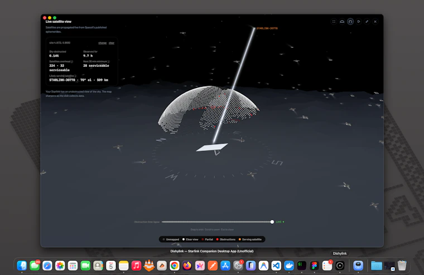
Task: Open Finder from the Dock
Action: [22, 266]
